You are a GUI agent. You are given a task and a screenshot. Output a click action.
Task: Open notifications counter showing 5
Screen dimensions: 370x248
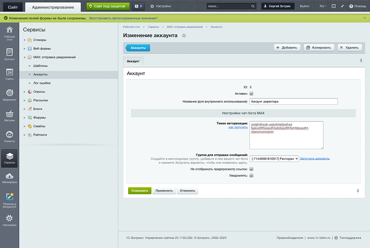(x=138, y=6)
